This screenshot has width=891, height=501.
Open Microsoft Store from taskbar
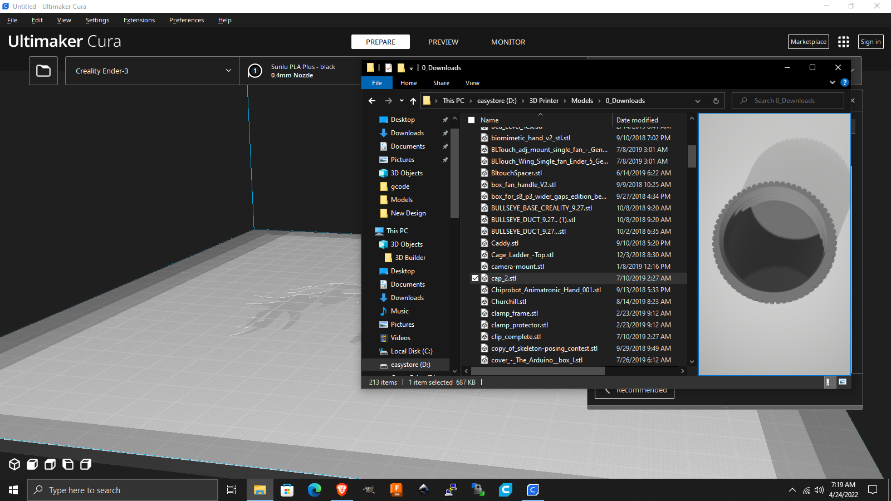[287, 490]
